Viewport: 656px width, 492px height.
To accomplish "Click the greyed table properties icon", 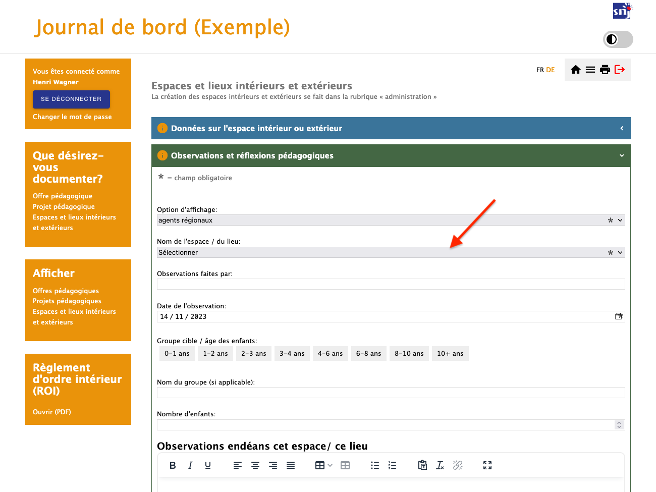I will pyautogui.click(x=345, y=465).
